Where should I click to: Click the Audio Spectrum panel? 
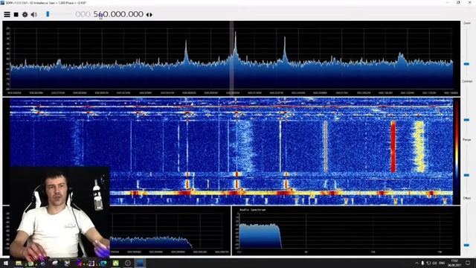click(x=346, y=231)
